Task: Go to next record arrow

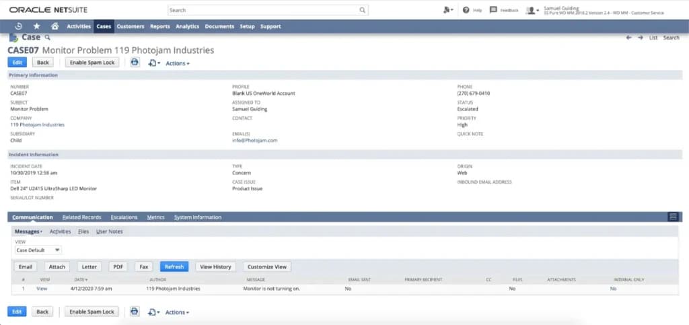Action: 641,38
